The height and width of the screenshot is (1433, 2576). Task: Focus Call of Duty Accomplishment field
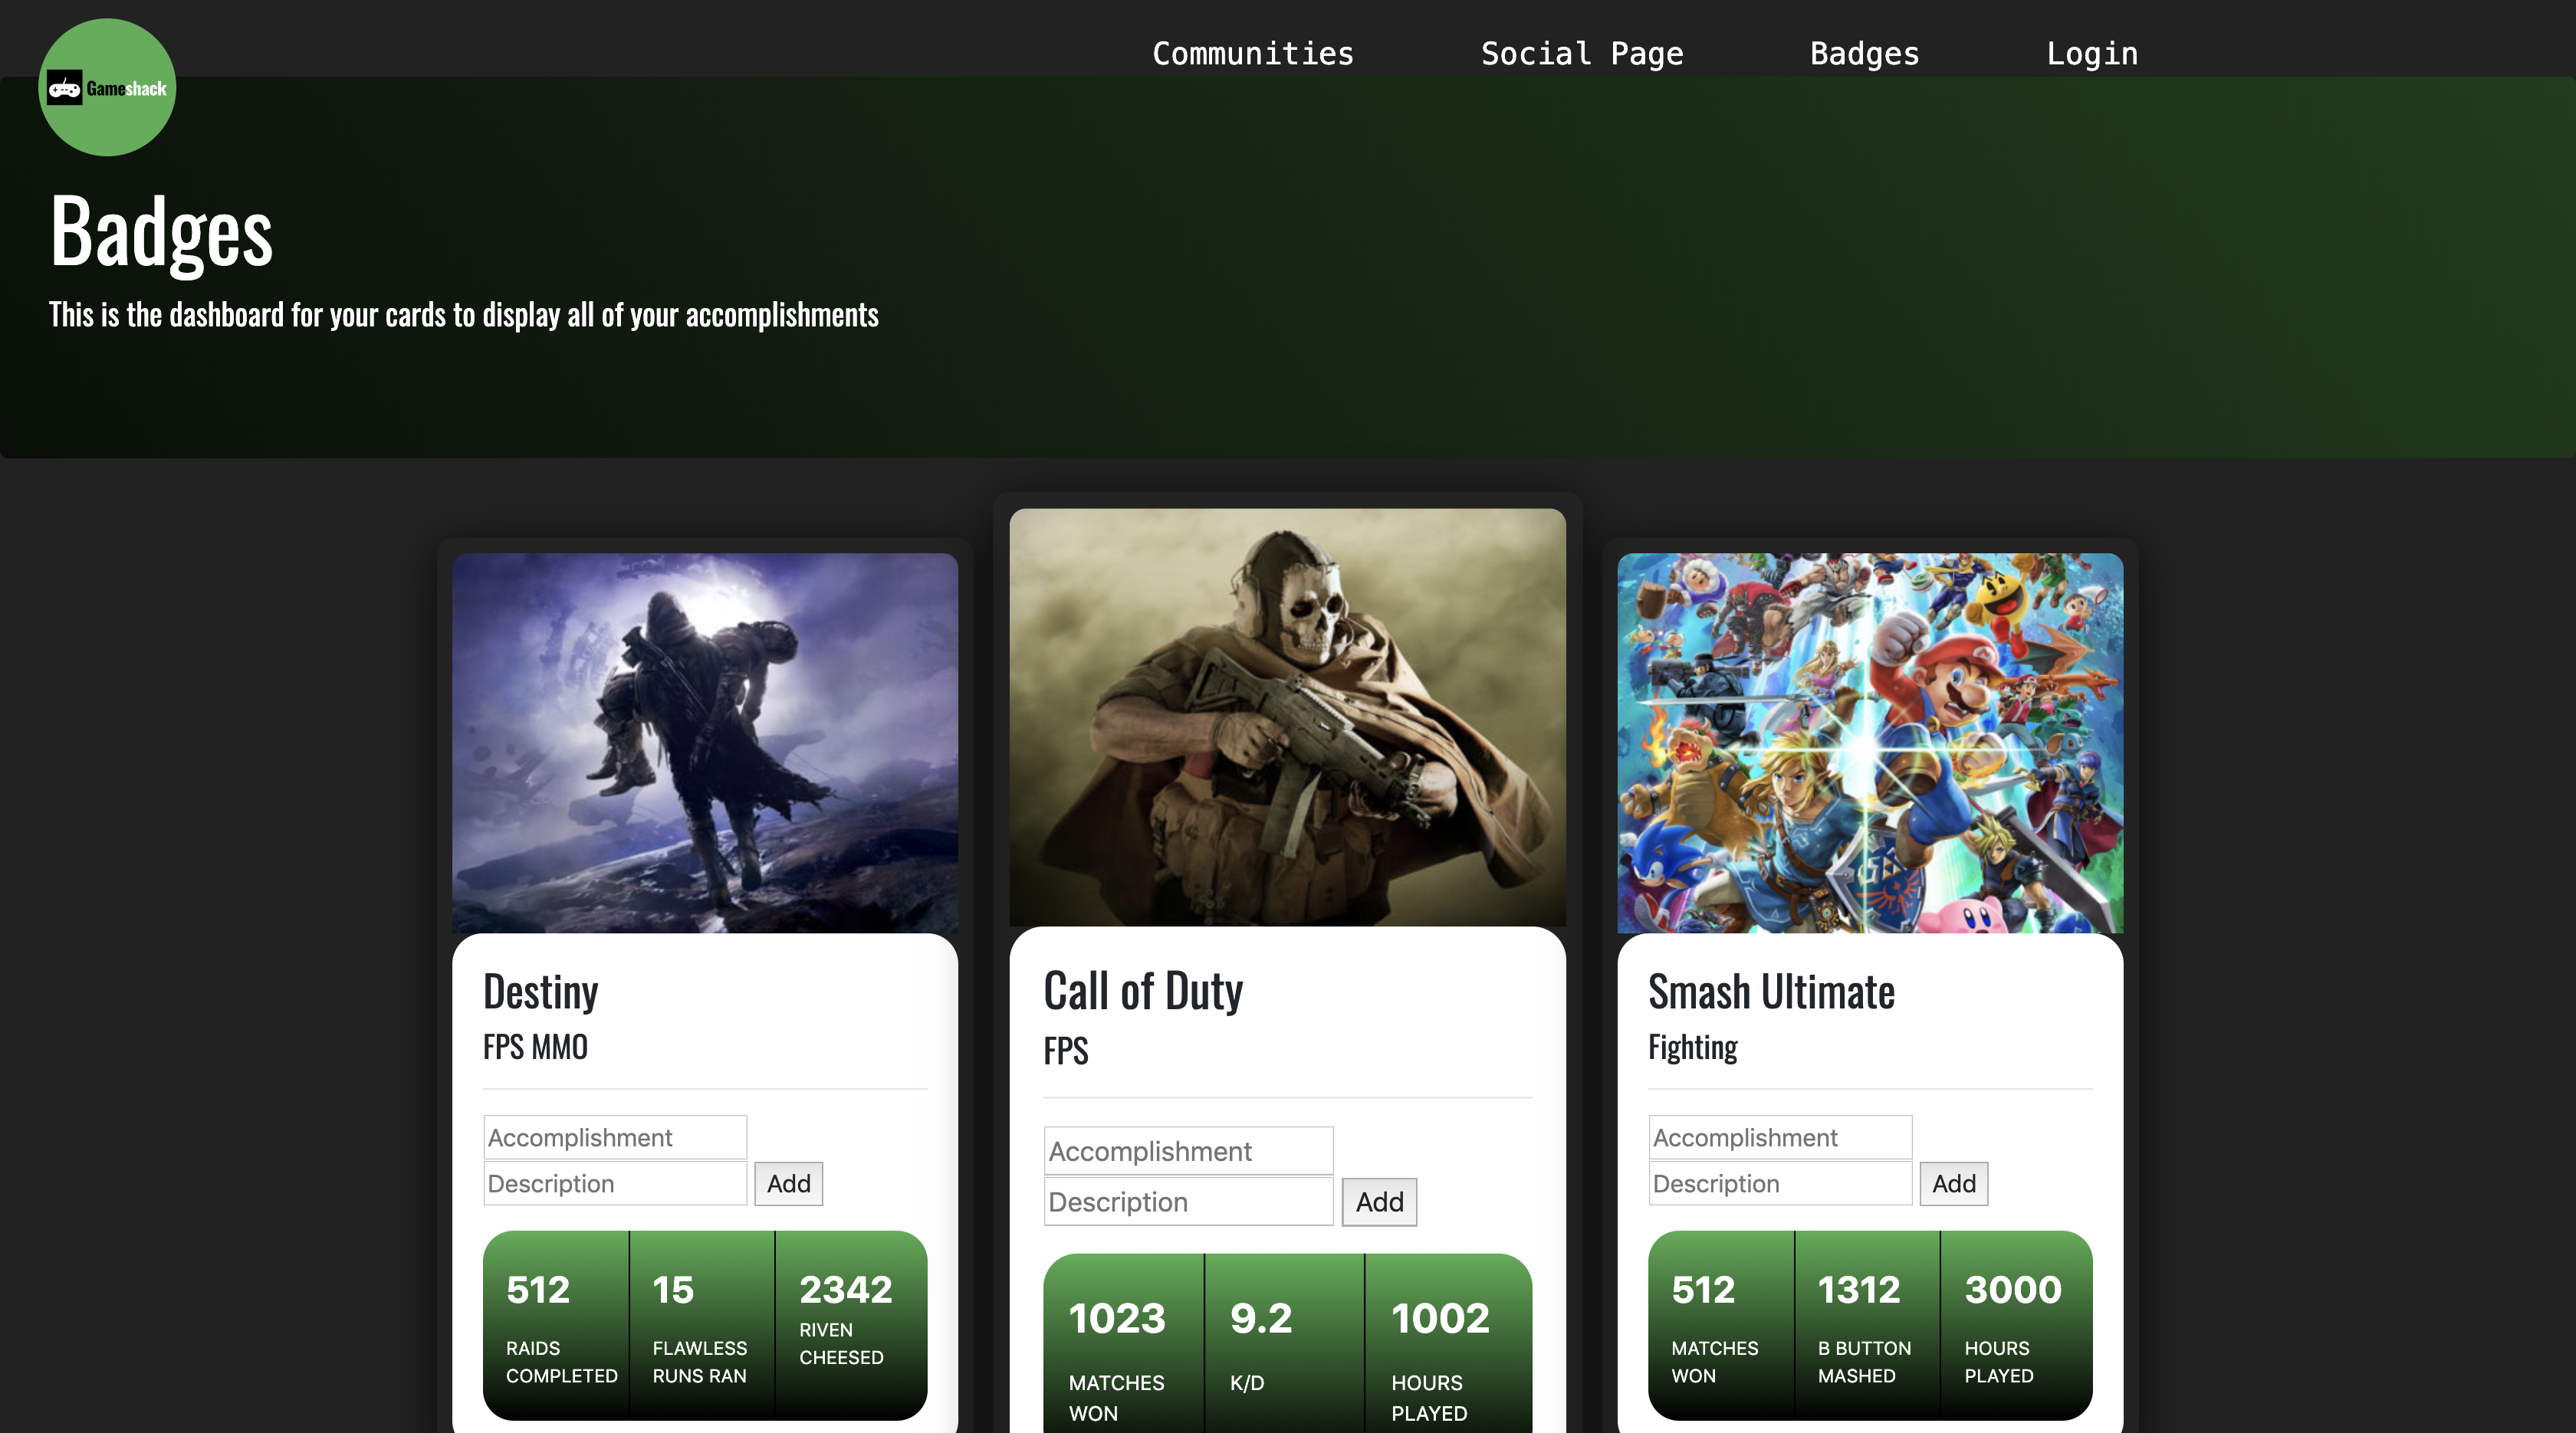[1187, 1151]
